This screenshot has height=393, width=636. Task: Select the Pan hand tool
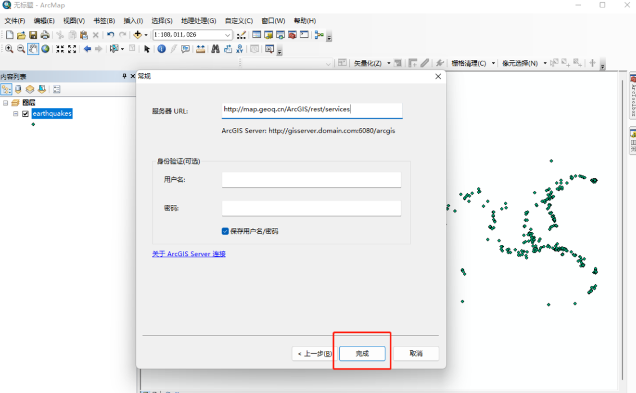(33, 49)
